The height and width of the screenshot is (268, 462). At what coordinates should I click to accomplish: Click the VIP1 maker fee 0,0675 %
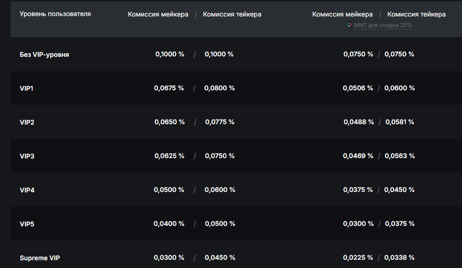pyautogui.click(x=169, y=88)
